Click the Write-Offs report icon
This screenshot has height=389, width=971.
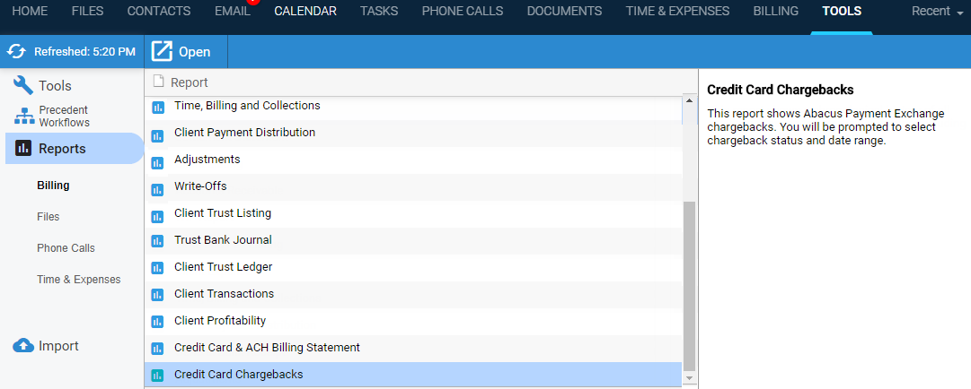pos(157,189)
